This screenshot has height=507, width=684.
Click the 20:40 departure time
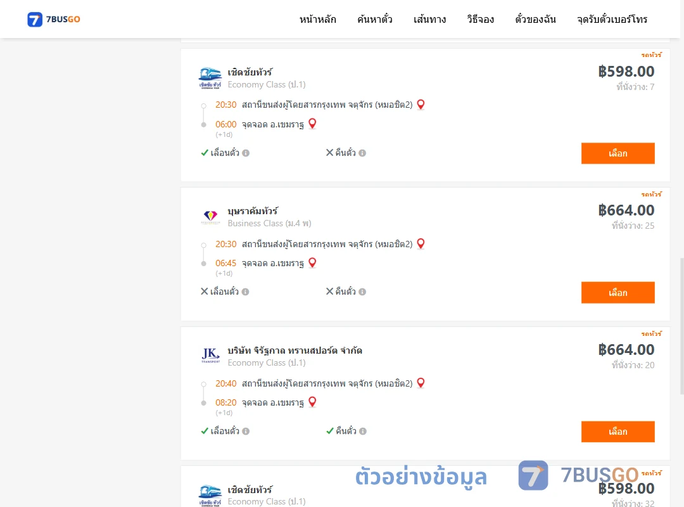coord(225,383)
